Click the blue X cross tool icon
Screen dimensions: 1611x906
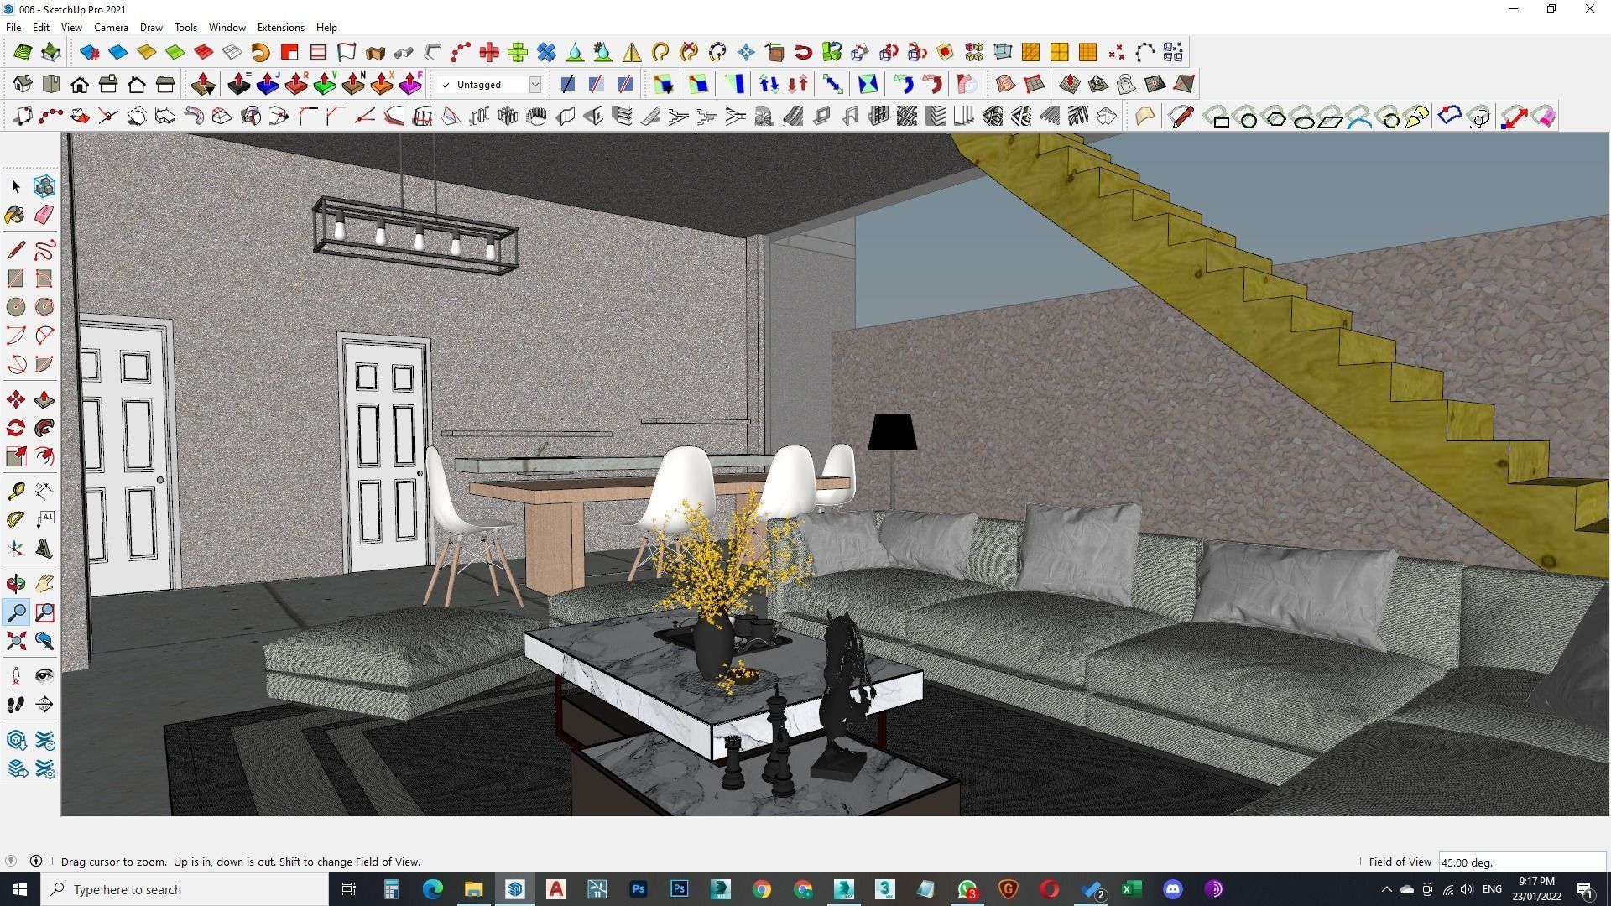(x=546, y=53)
